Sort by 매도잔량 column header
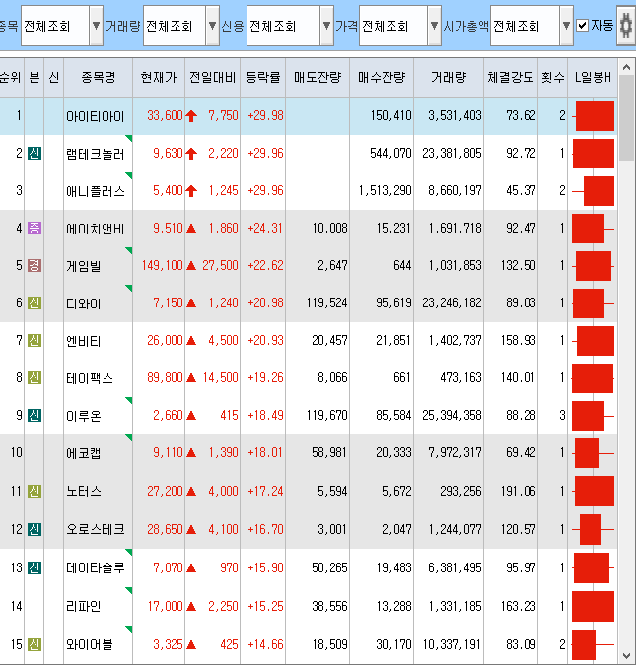This screenshot has width=636, height=666. (318, 77)
